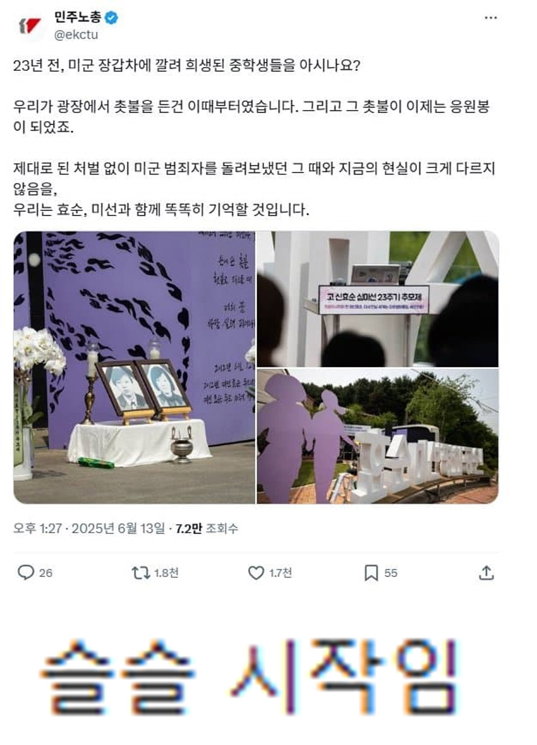
Task: Click the 1.8천 retweet count
Action: (166, 573)
